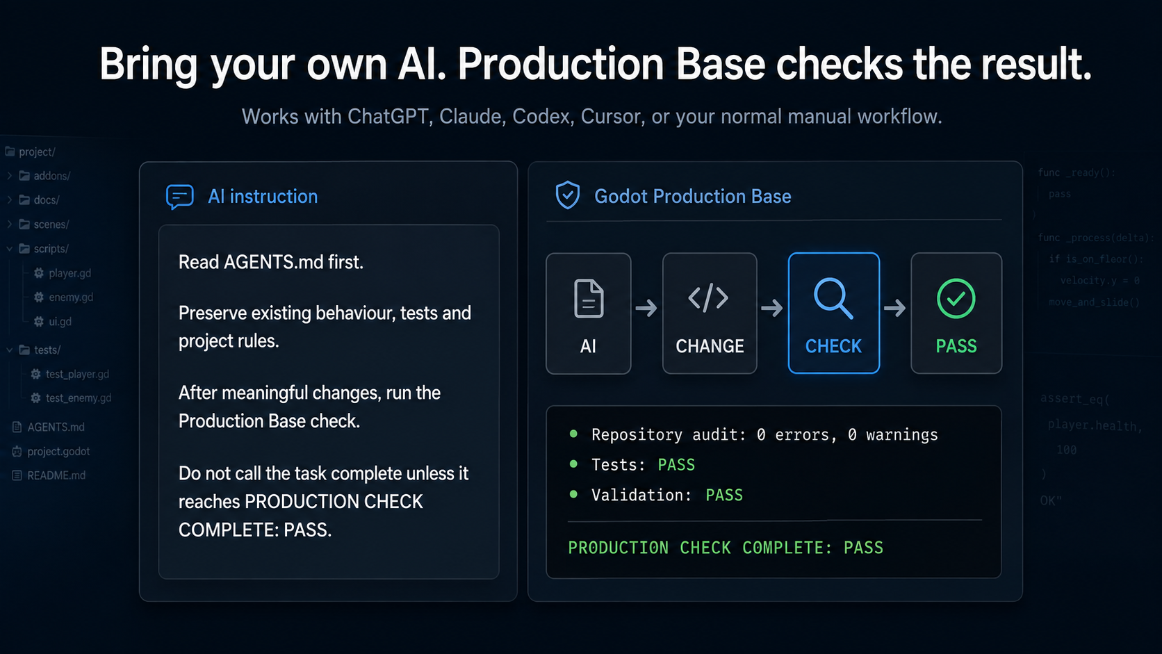Expand the docs/ folder chevron

point(10,200)
